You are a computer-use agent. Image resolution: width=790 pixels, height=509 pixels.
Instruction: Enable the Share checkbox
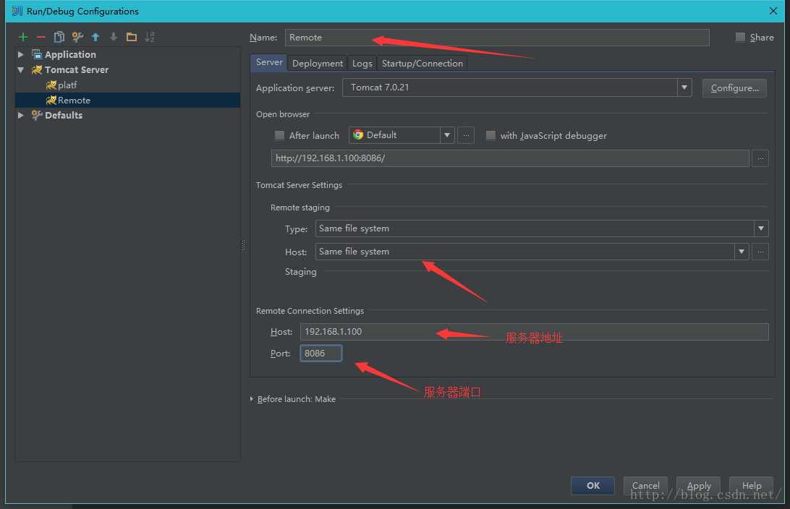click(x=740, y=37)
